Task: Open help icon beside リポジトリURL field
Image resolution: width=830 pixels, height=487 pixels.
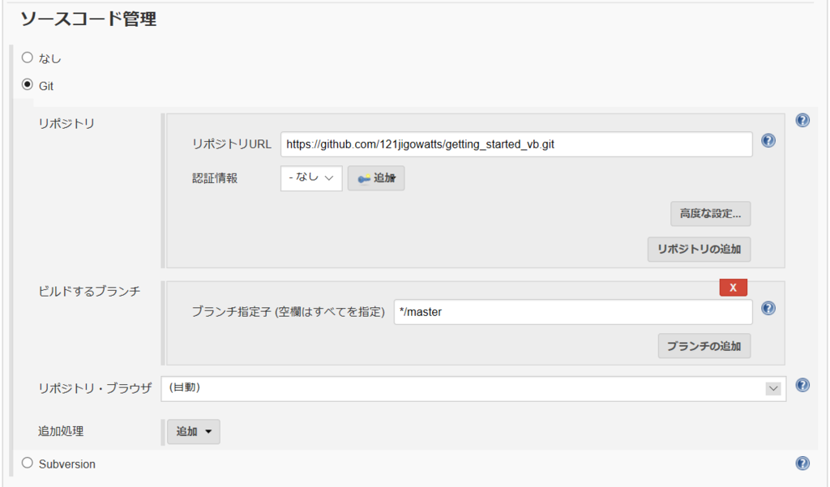Action: 768,140
